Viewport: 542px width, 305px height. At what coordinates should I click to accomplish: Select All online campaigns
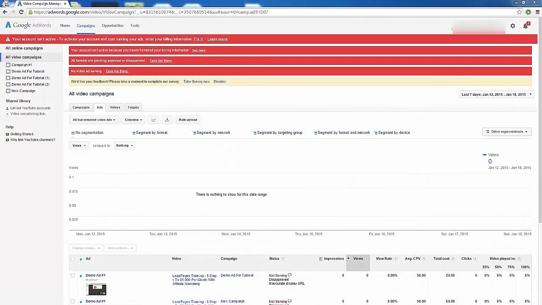coord(24,48)
